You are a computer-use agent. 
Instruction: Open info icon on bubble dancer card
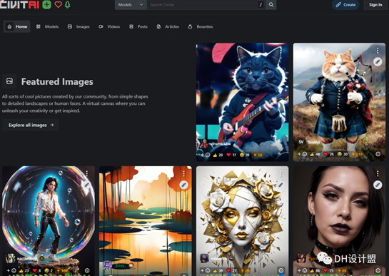click(87, 270)
